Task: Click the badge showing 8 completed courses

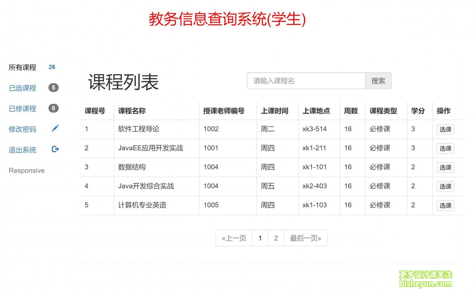Action: 53,108
